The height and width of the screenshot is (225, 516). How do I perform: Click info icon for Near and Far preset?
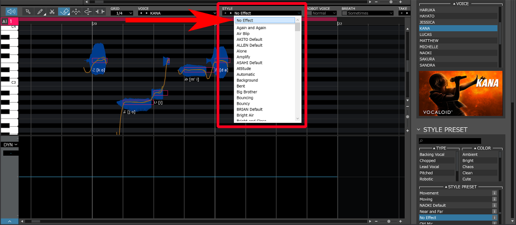(494, 212)
